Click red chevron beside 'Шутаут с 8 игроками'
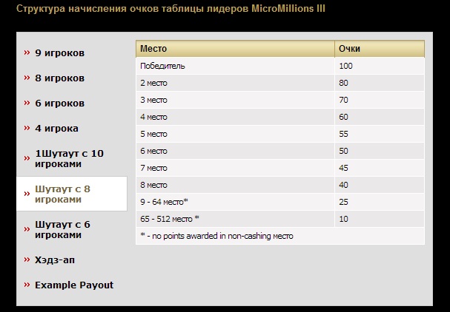 (27, 194)
